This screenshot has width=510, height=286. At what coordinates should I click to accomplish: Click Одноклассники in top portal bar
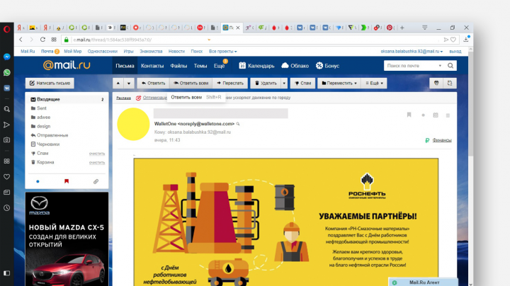click(x=103, y=52)
